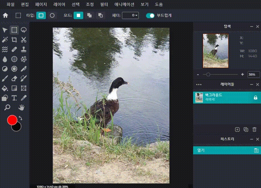
Task: Open the 조정 menu
Action: click(x=90, y=5)
